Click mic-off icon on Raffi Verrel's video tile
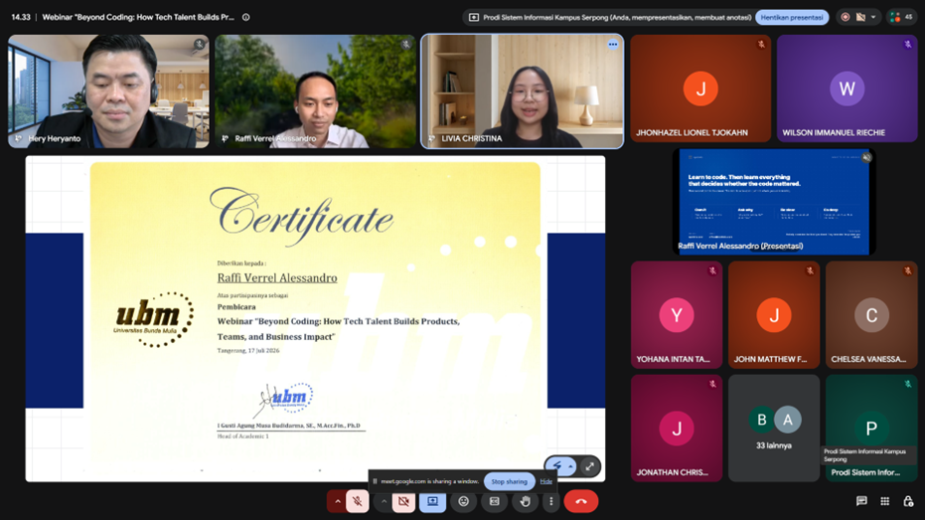This screenshot has width=925, height=520. (405, 45)
